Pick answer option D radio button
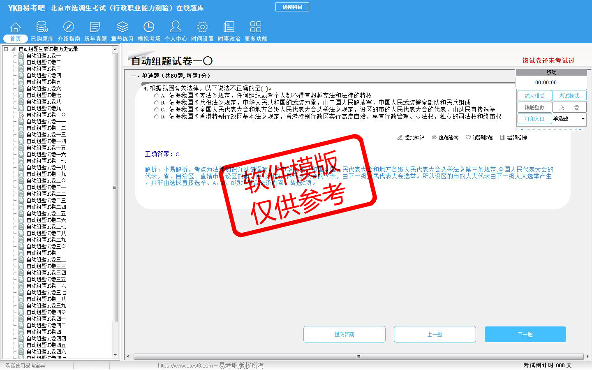The height and width of the screenshot is (370, 592). pyautogui.click(x=156, y=117)
